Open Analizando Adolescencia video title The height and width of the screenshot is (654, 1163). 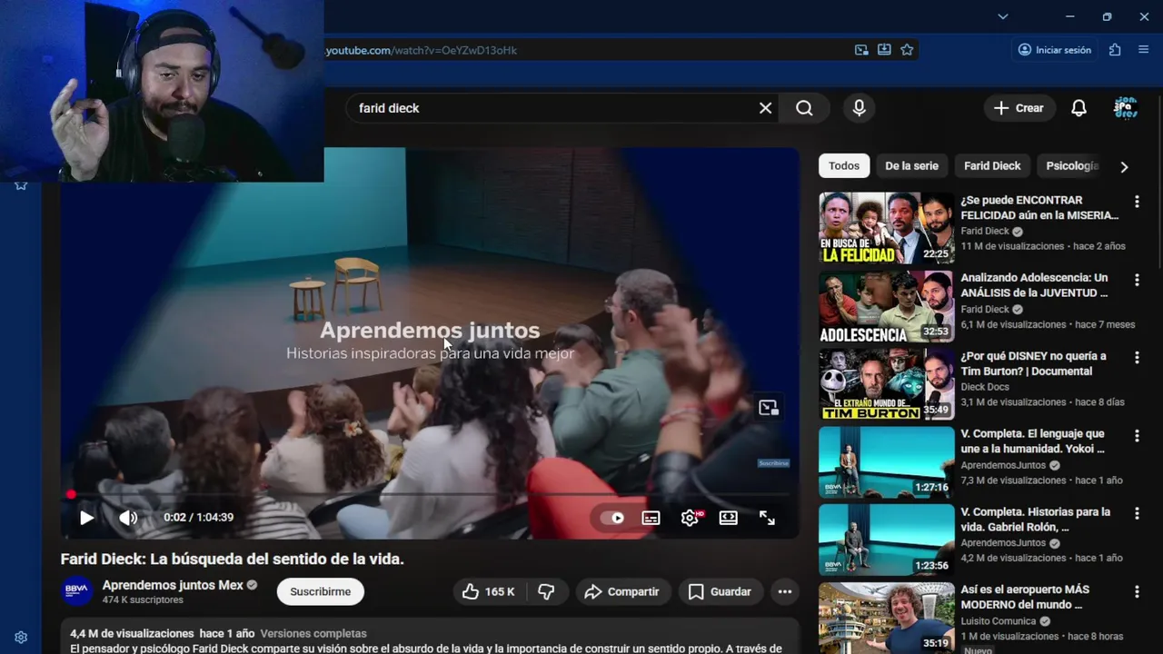coord(1034,285)
